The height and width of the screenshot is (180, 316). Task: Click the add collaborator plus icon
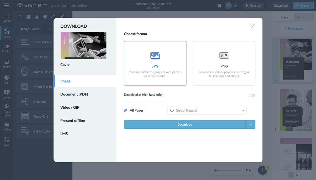(x=235, y=6)
